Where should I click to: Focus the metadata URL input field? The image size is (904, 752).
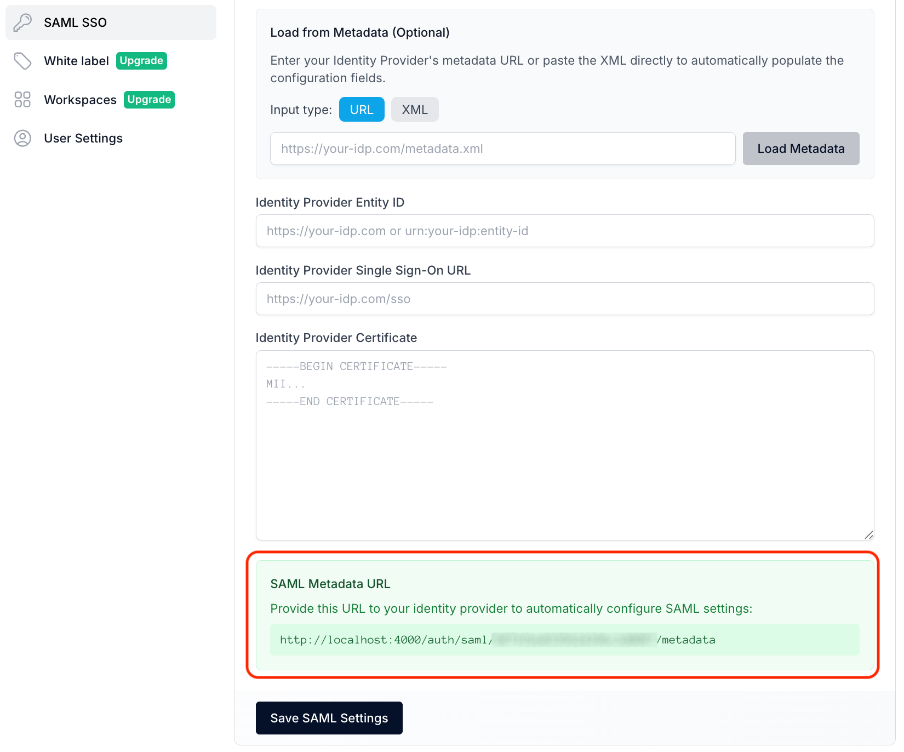click(x=502, y=149)
